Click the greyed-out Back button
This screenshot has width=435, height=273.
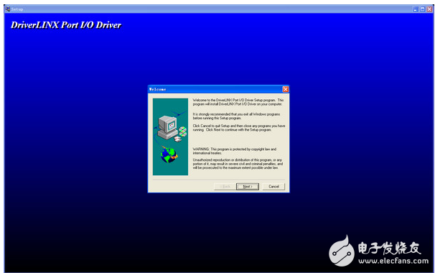[225, 187]
